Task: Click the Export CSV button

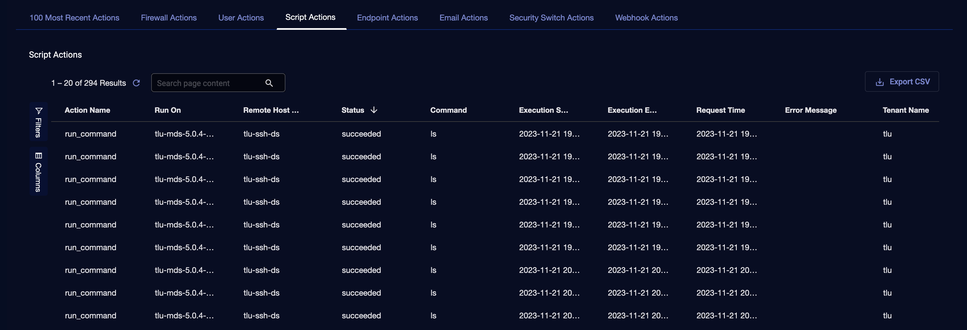Action: click(902, 82)
